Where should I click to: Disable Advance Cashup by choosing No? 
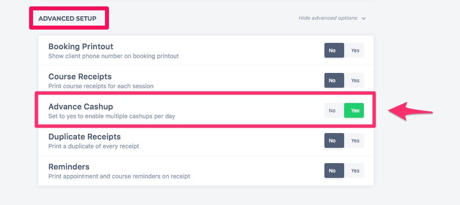[x=334, y=110]
